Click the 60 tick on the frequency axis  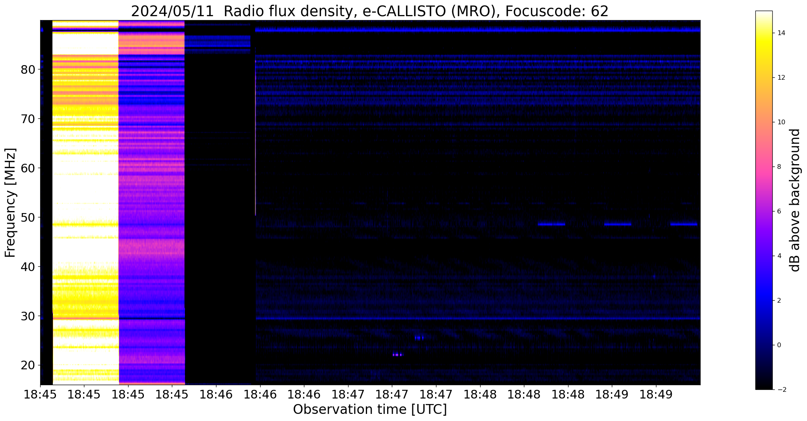click(28, 168)
